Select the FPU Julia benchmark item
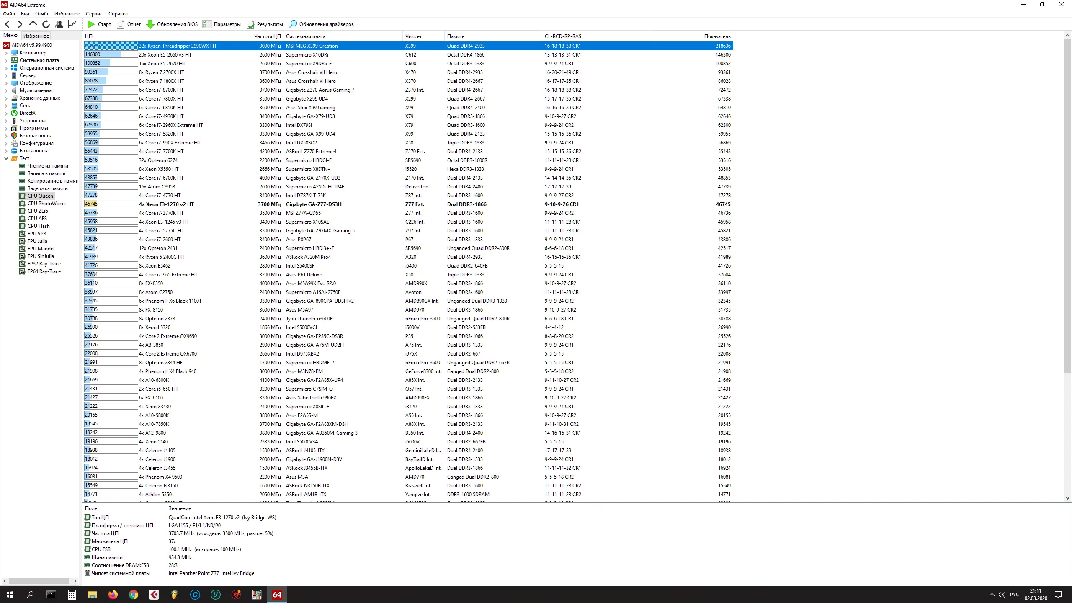1072x603 pixels. tap(37, 241)
